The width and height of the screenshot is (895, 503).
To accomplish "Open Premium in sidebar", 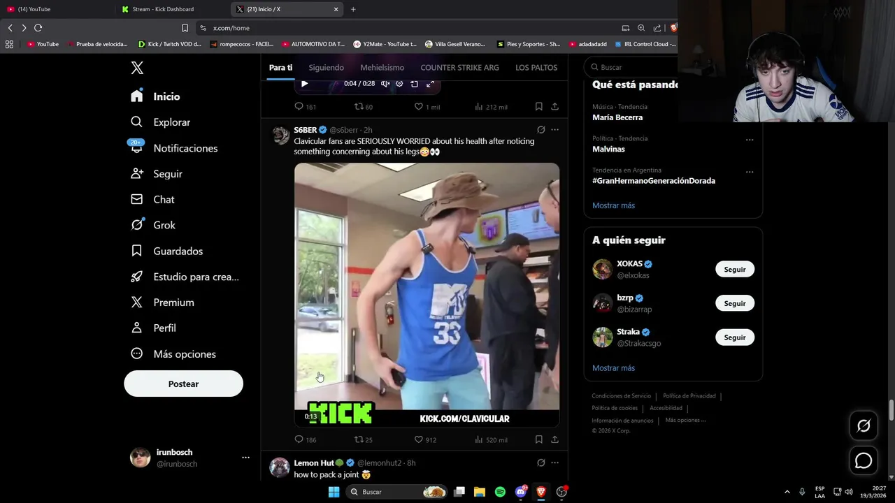I will tap(162, 302).
